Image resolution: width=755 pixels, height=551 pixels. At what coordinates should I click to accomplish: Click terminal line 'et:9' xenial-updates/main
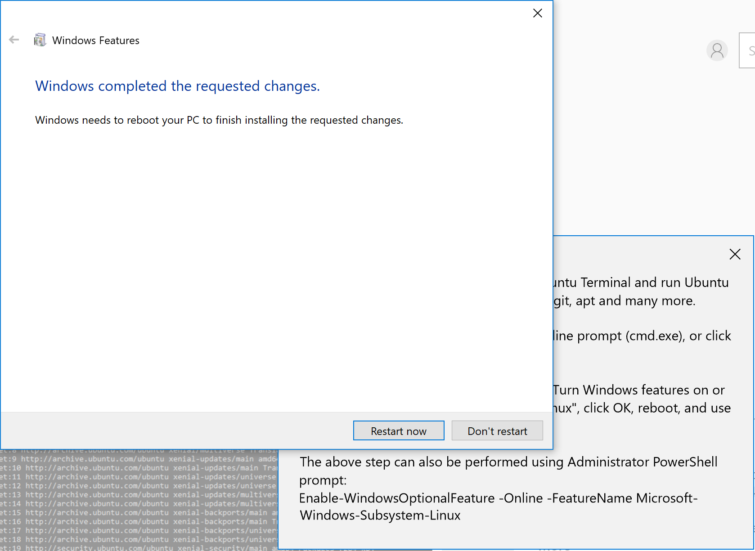tap(139, 459)
